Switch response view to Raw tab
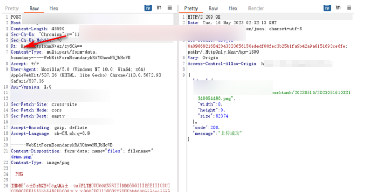This screenshot has height=193, width=383. 213,8
